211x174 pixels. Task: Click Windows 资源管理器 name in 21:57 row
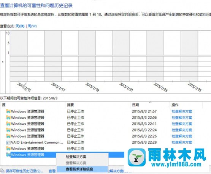point(28,111)
